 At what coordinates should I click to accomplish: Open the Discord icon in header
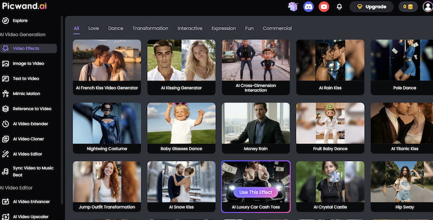coord(308,6)
